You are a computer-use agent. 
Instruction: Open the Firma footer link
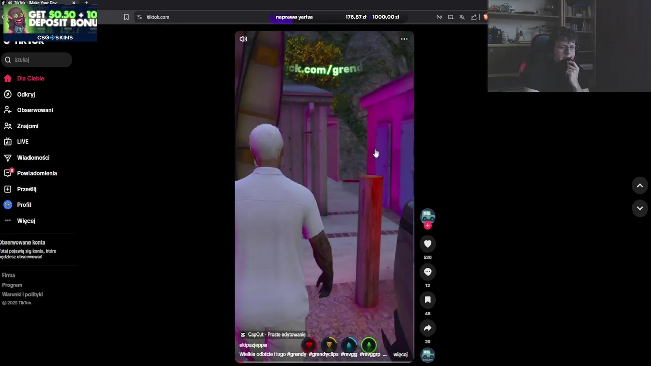(x=8, y=275)
